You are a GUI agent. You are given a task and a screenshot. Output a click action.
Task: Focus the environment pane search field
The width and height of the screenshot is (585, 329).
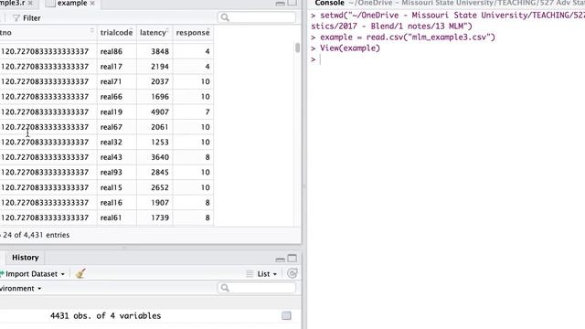pos(257,288)
